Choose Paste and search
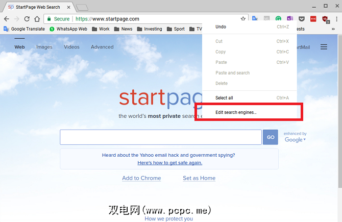342x222 pixels. pyautogui.click(x=250, y=72)
